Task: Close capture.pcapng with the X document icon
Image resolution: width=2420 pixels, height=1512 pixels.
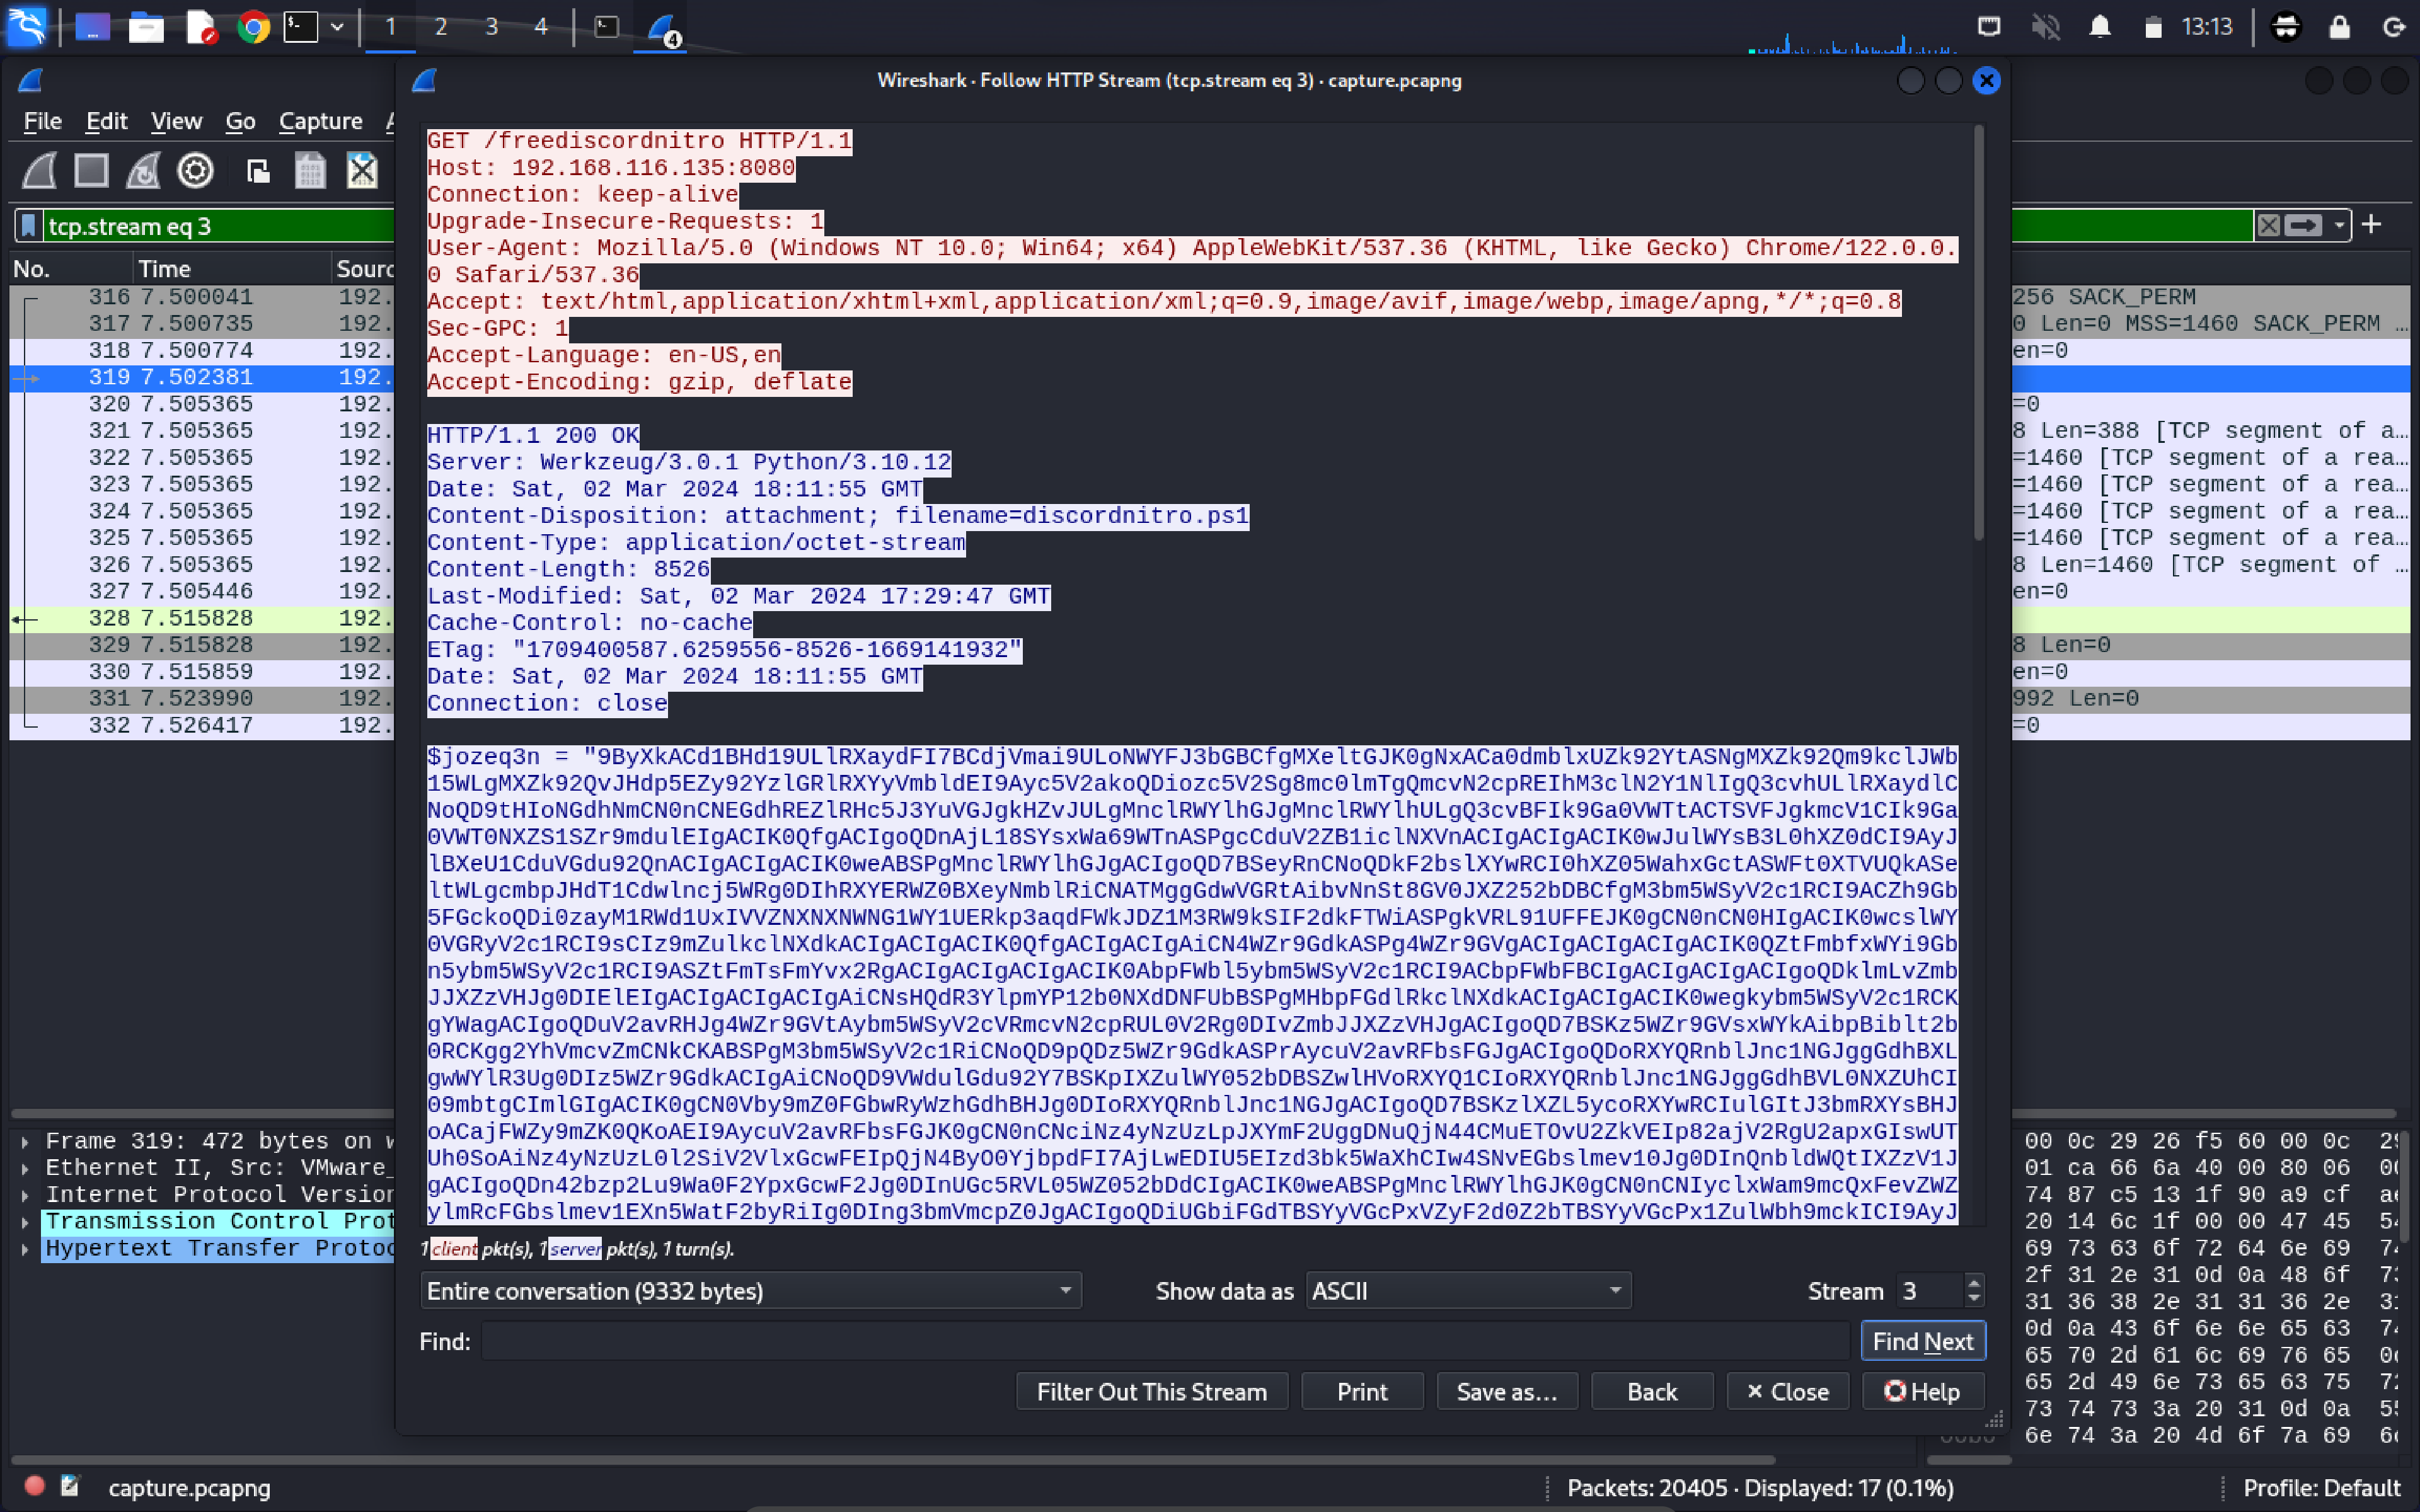Action: coord(362,171)
